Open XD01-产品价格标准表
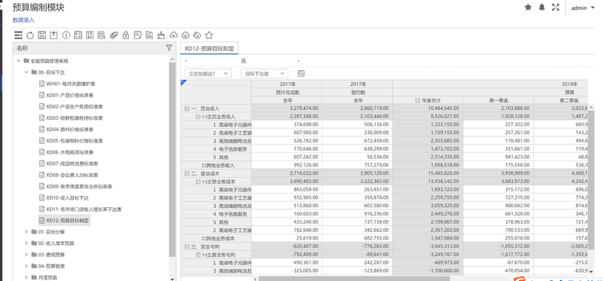Image resolution: width=603 pixels, height=281 pixels. (69, 95)
